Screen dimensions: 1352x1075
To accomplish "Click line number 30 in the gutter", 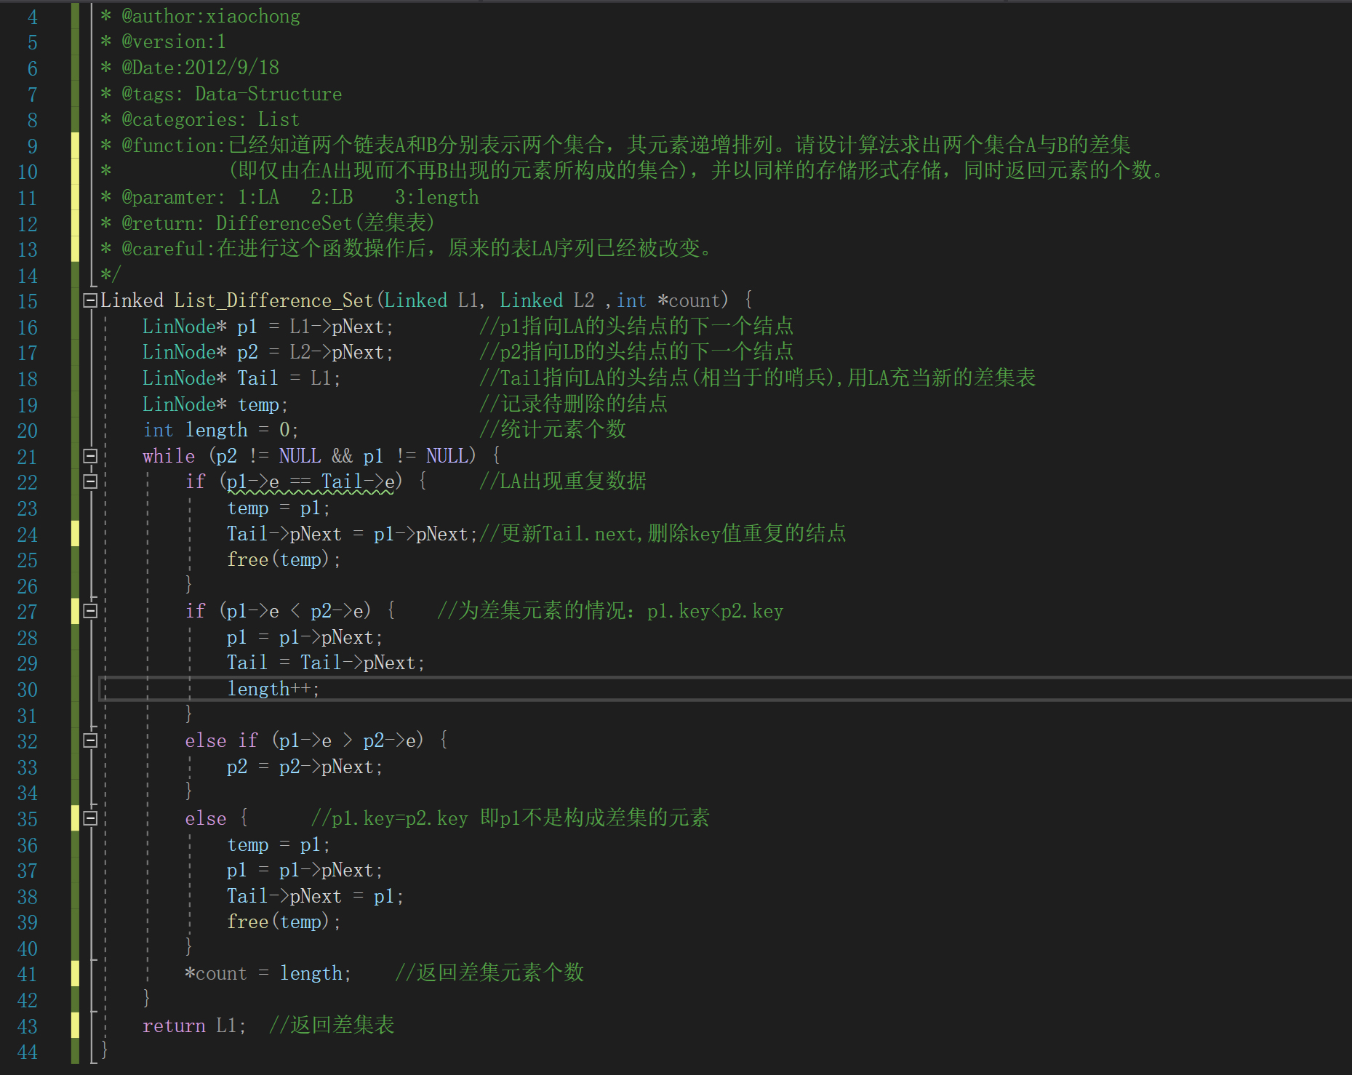I will coord(28,690).
